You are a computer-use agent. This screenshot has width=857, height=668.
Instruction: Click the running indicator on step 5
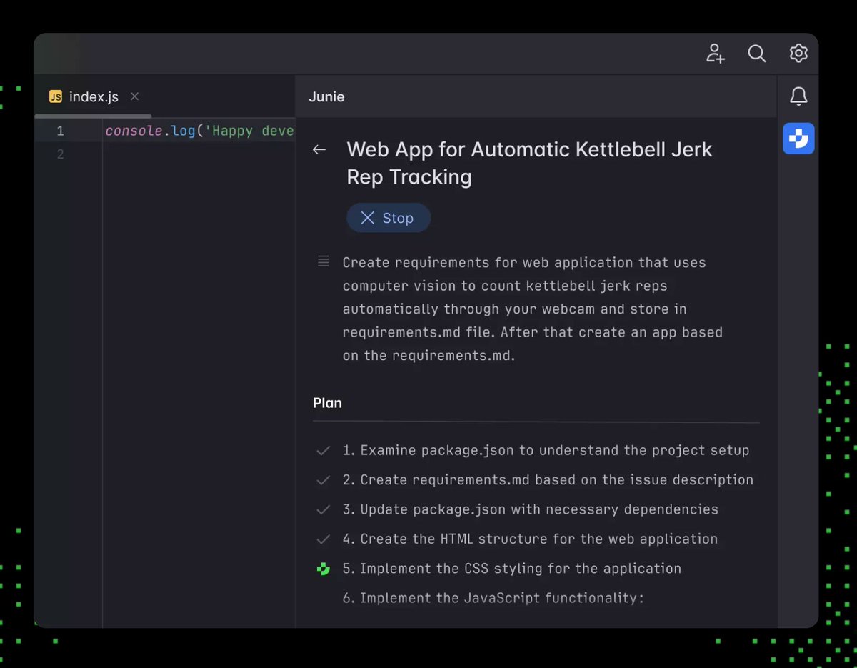[x=324, y=569]
